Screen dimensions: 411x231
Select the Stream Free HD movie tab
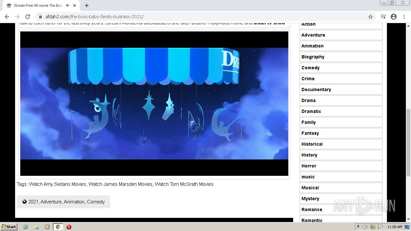pyautogui.click(x=41, y=5)
